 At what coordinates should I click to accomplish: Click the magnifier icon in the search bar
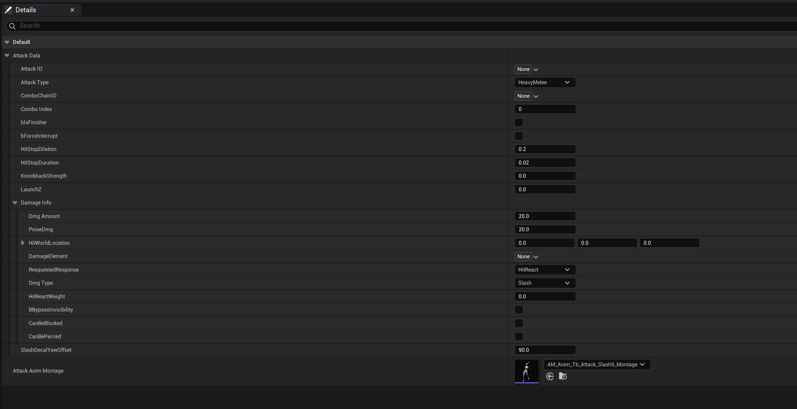pos(12,26)
